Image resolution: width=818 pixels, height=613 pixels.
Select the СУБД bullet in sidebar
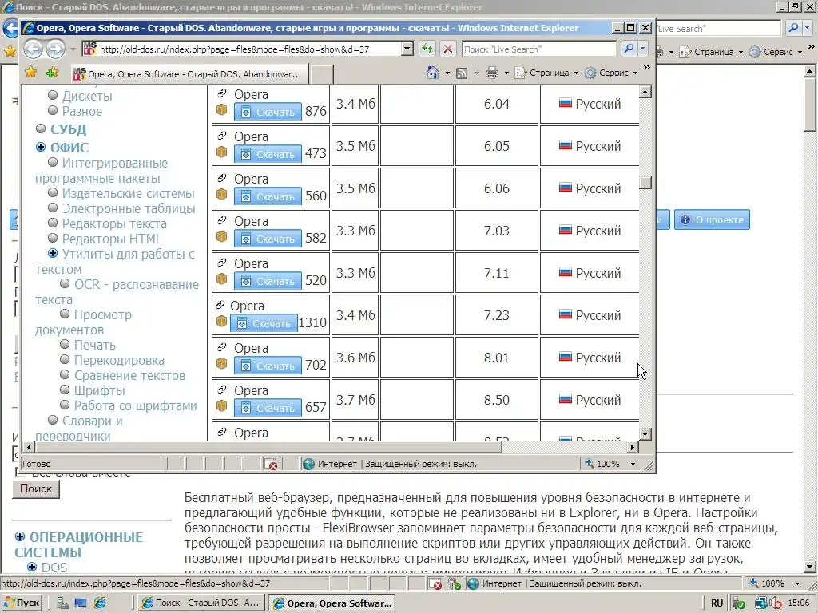pos(41,129)
